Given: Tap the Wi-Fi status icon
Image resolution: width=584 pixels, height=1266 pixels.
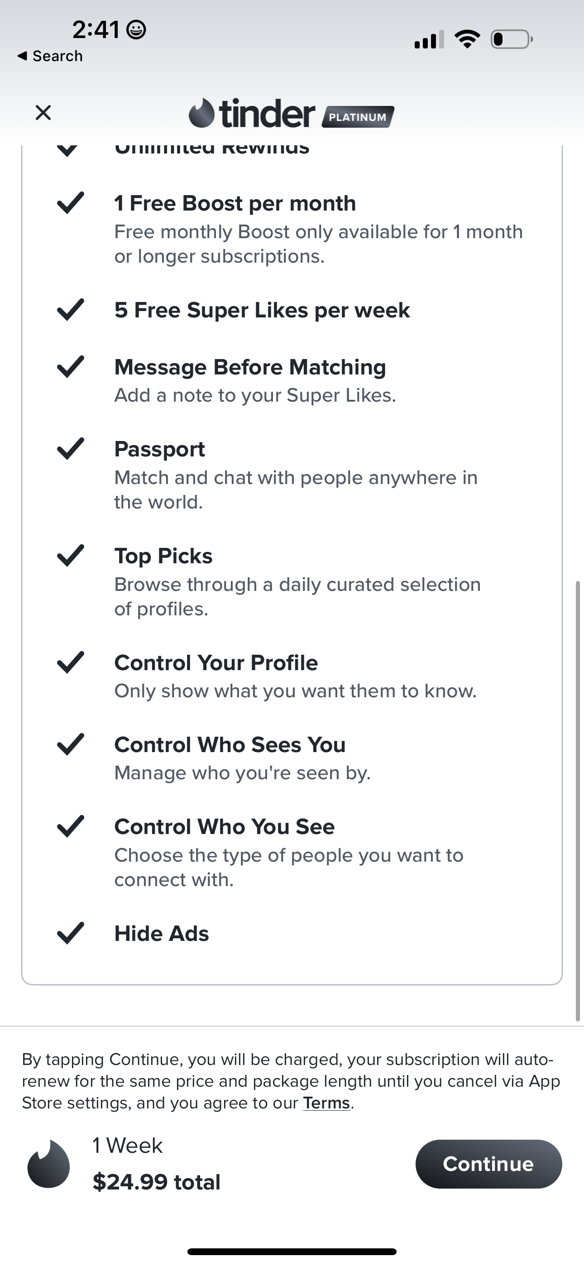Looking at the screenshot, I should (x=467, y=39).
